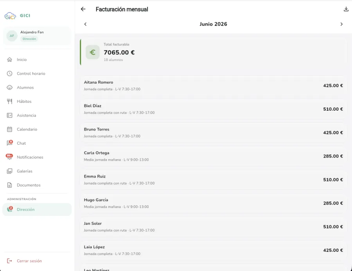352x271 pixels.
Task: Select Dirección under Administración
Action: [x=37, y=210]
